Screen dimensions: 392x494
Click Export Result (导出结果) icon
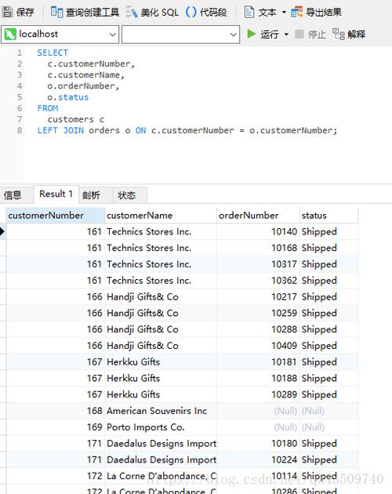pyautogui.click(x=296, y=12)
